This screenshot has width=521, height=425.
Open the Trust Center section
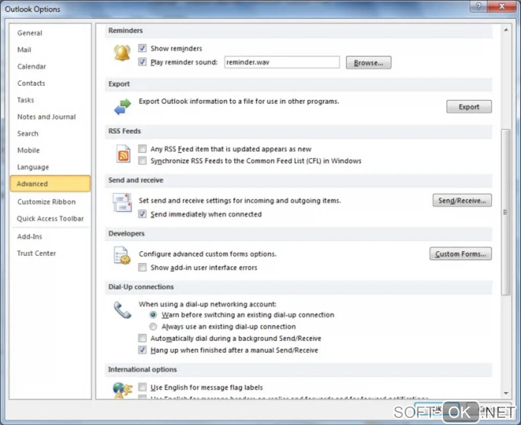click(x=36, y=253)
